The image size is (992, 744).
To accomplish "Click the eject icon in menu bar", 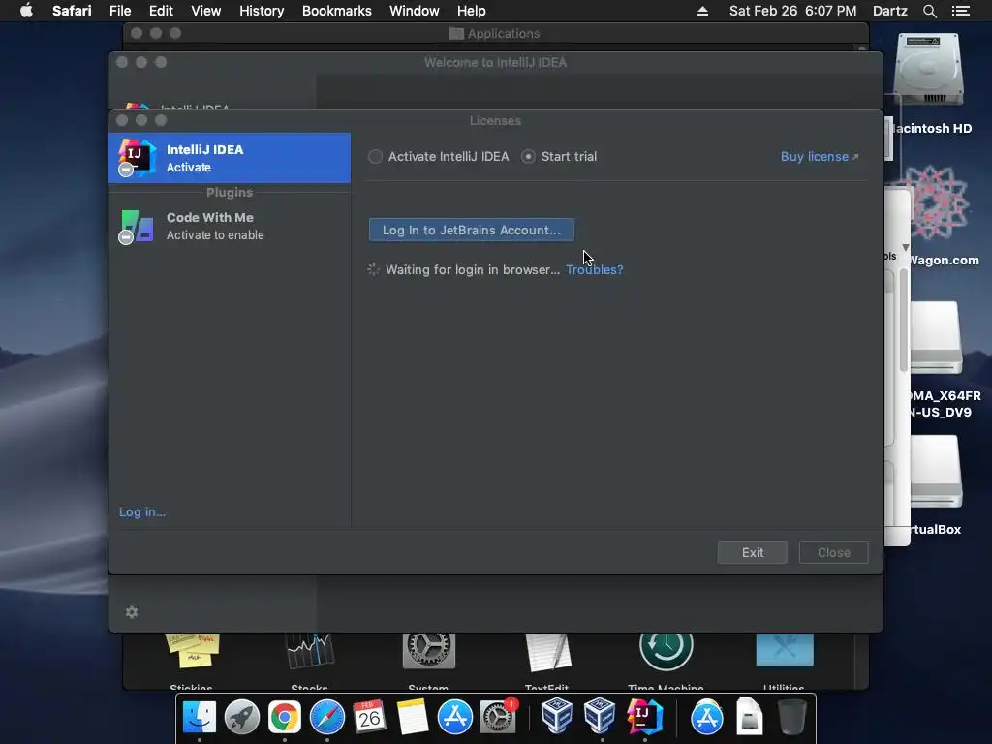I will [x=702, y=11].
